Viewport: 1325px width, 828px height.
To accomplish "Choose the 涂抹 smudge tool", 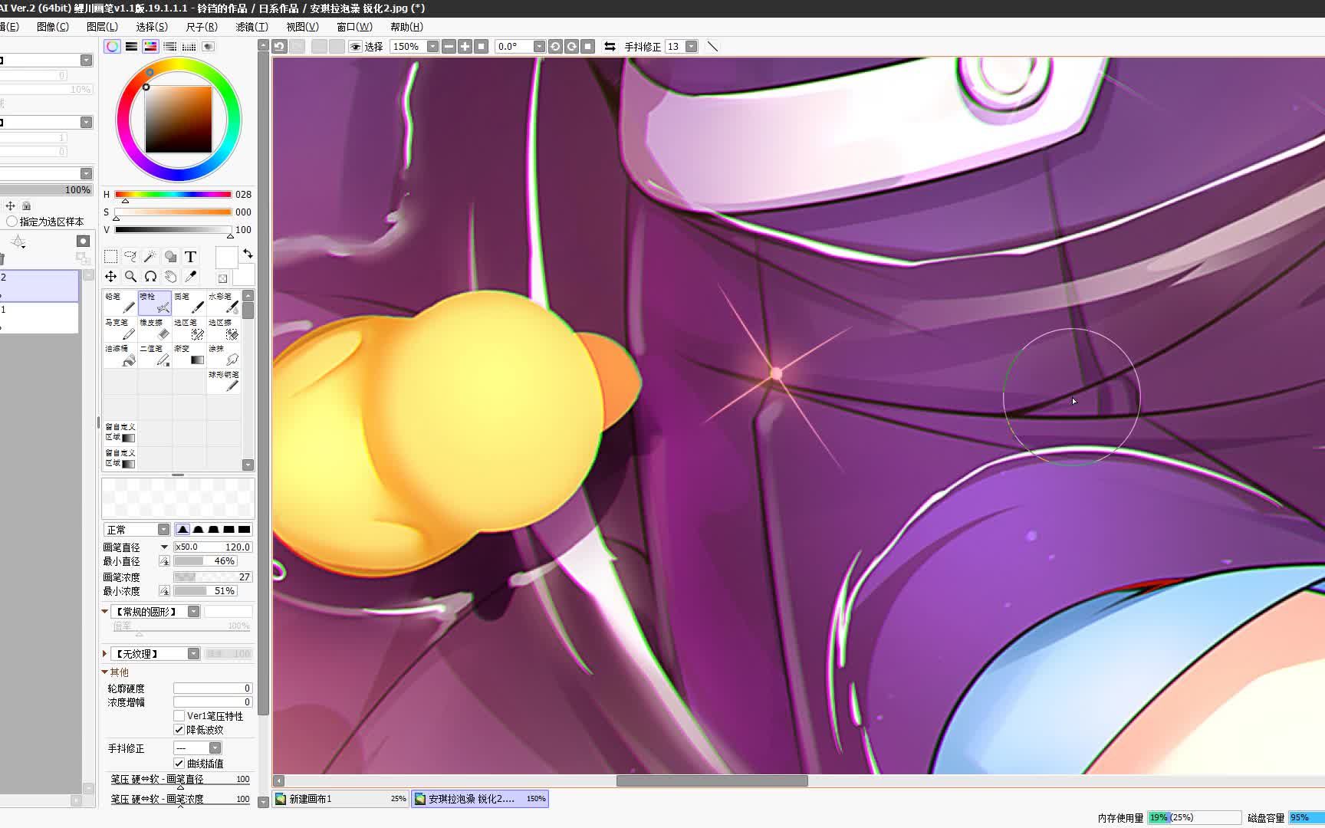I will tap(224, 356).
